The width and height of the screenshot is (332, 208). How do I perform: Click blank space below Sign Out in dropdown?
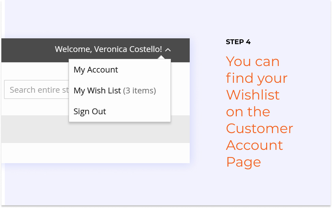120,119
